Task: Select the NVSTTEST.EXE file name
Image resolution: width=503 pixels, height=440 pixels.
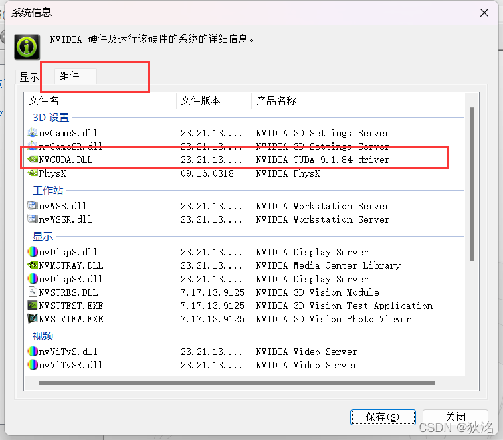Action: pyautogui.click(x=71, y=306)
